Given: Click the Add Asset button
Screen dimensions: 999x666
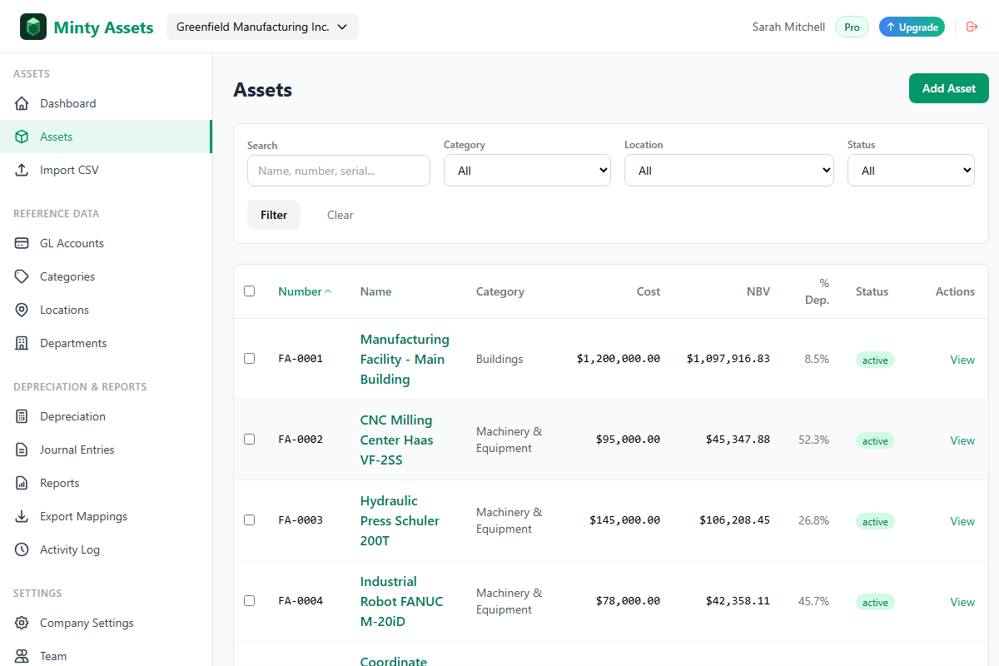Looking at the screenshot, I should (x=949, y=88).
